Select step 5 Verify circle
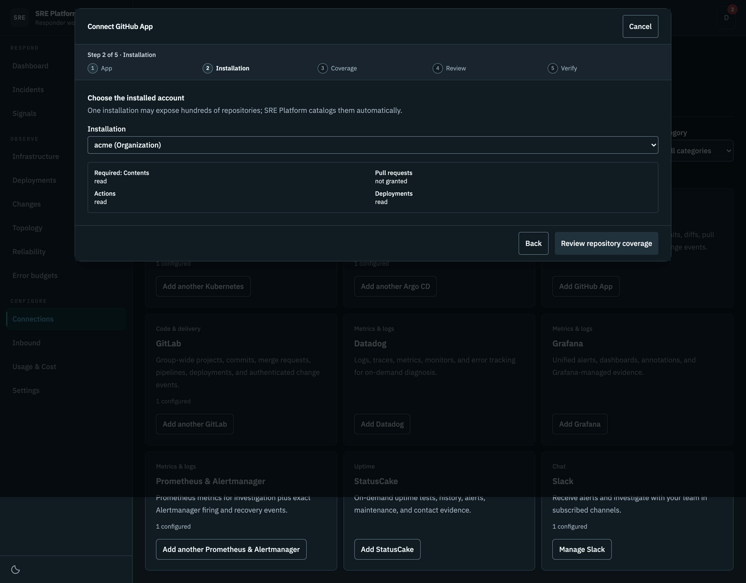This screenshot has height=583, width=746. 552,68
